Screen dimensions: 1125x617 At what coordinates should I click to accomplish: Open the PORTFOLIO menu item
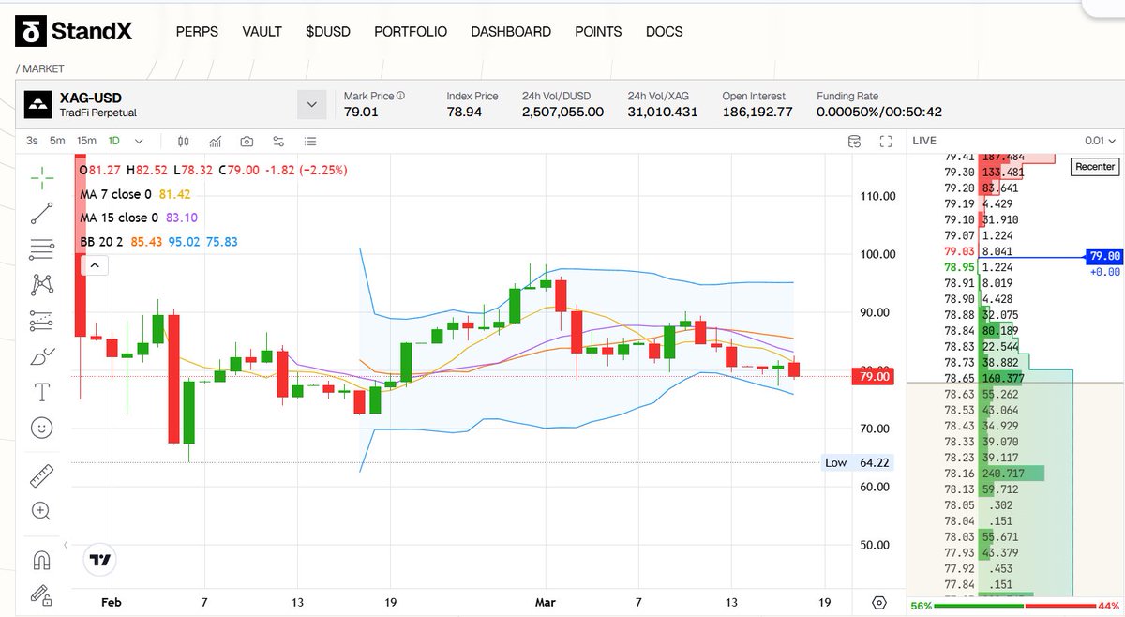411,32
